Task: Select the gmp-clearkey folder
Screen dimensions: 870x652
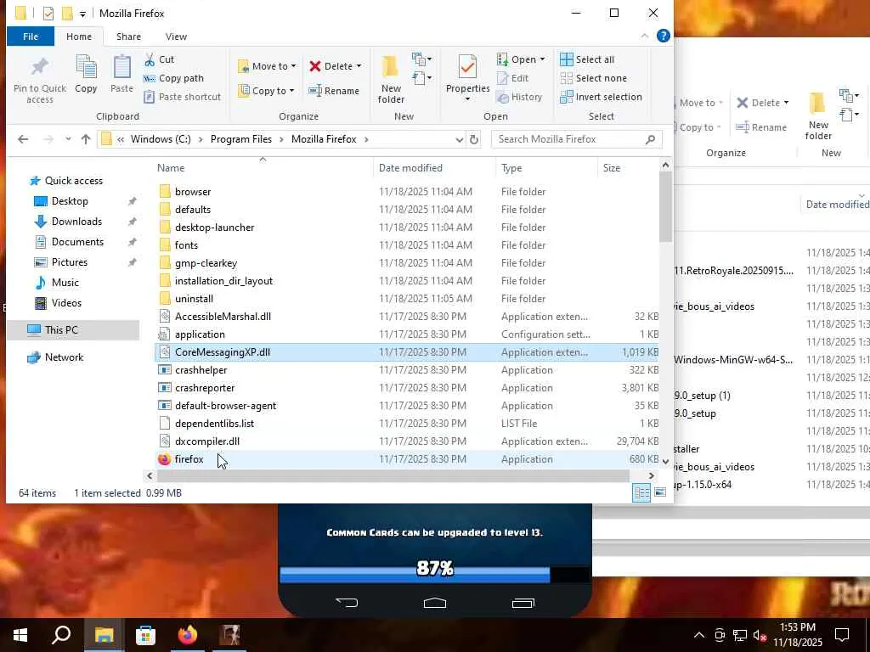Action: click(x=406, y=263)
